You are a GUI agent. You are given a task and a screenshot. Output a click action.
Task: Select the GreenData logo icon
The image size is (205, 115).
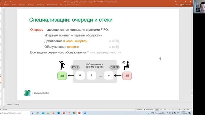point(28,93)
